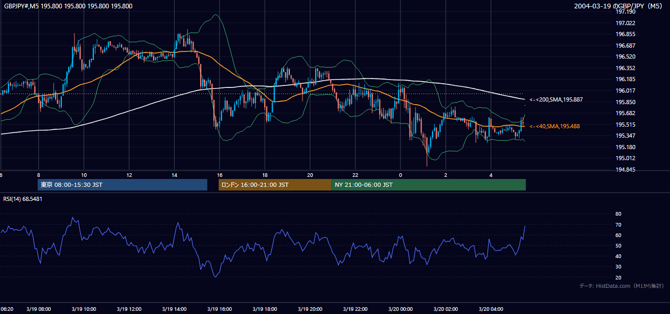Click the 196.352 price axis label
The height and width of the screenshot is (314, 670).
pyautogui.click(x=625, y=68)
